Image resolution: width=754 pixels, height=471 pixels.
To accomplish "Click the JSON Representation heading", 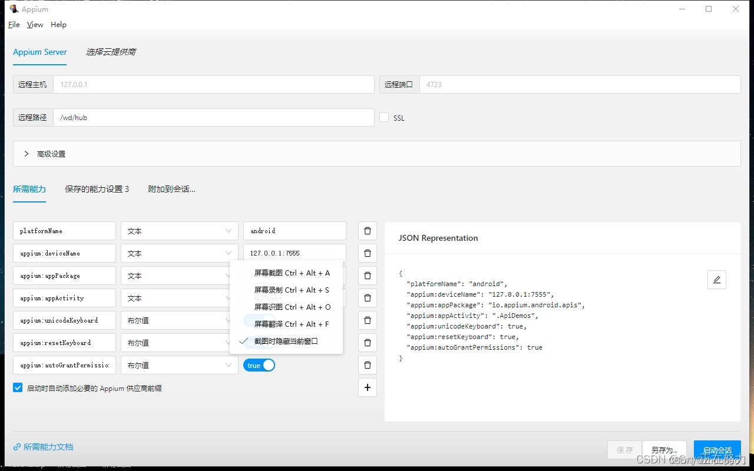I will [438, 238].
